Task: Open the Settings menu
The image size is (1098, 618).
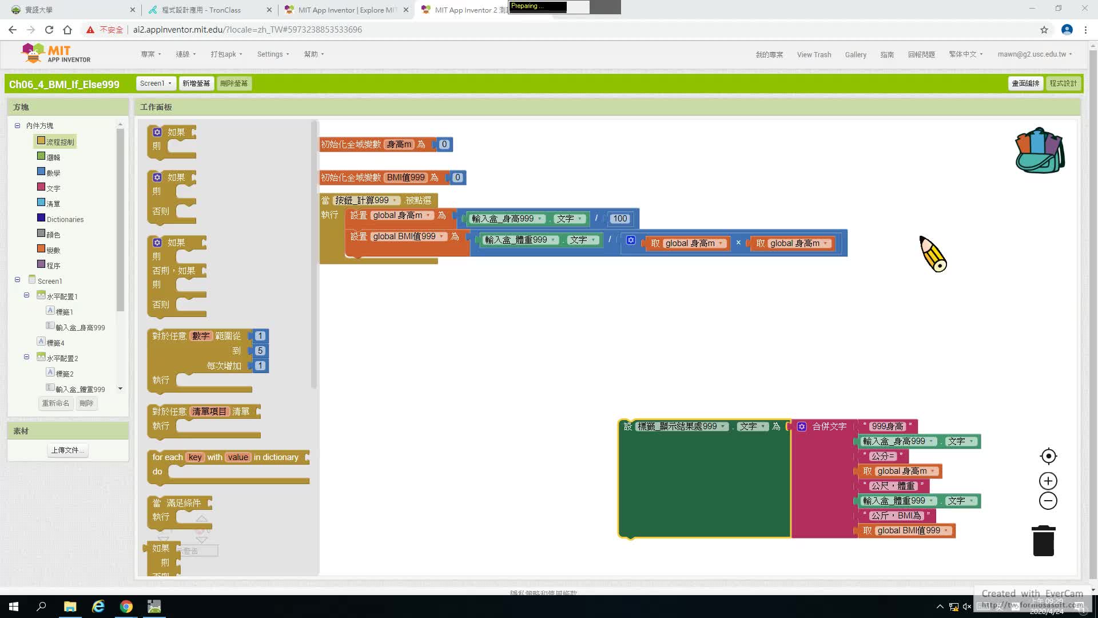Action: point(273,54)
